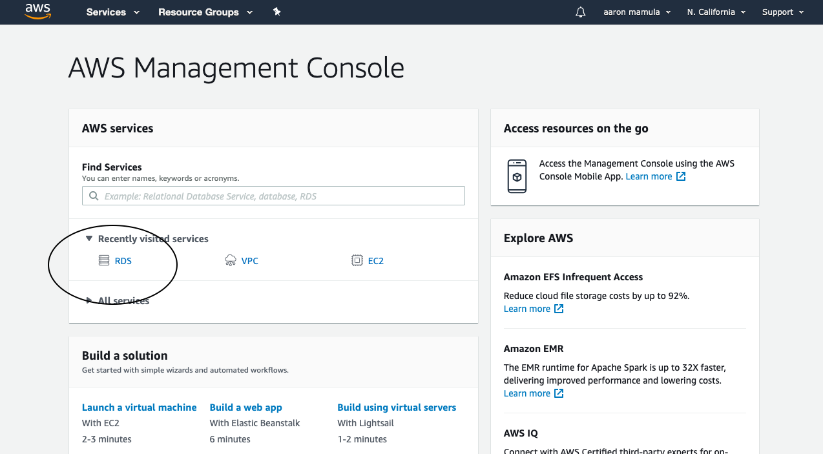
Task: Open Learn more under Amazon EFS Infrequent Access
Action: (534, 309)
